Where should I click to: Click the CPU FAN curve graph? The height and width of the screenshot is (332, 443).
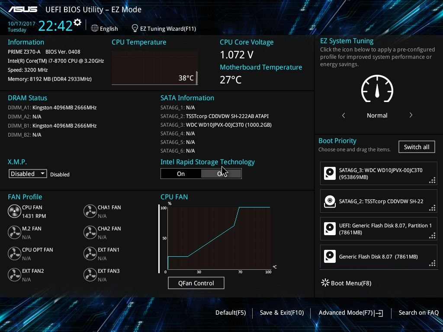(x=219, y=238)
